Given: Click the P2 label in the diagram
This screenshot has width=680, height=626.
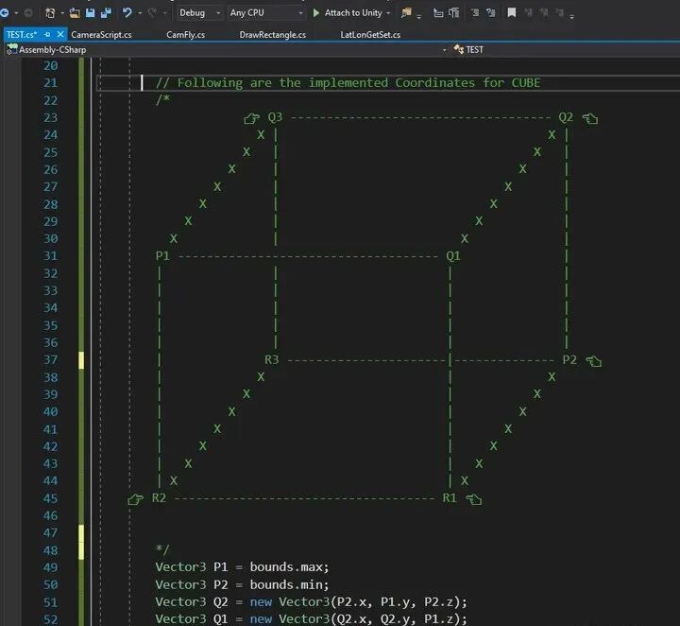Looking at the screenshot, I should (569, 359).
